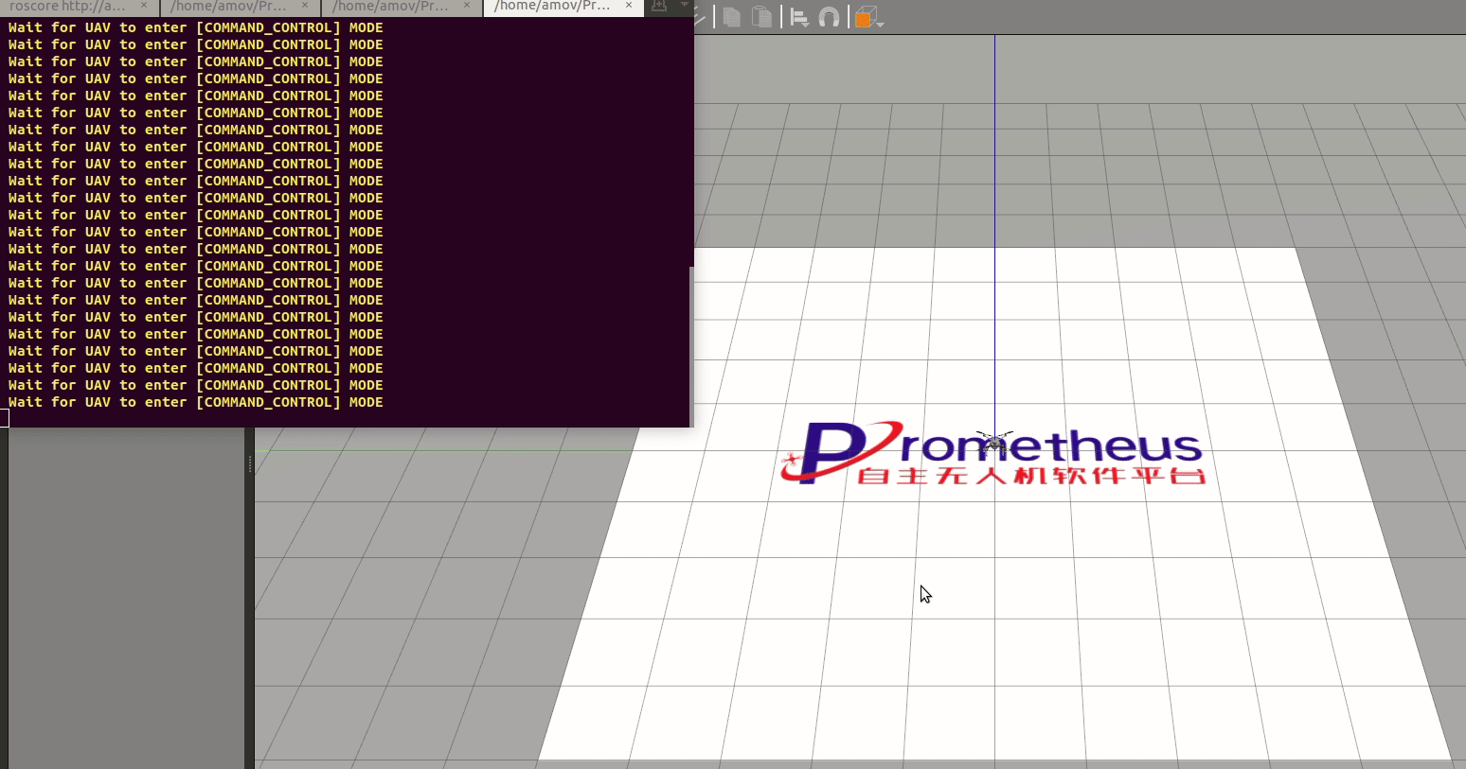The image size is (1466, 769).
Task: Select the UAV drone model in the scene
Action: (x=993, y=443)
